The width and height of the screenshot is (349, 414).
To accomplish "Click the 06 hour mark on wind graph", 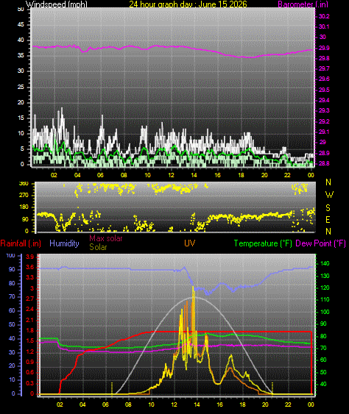I will point(100,175).
